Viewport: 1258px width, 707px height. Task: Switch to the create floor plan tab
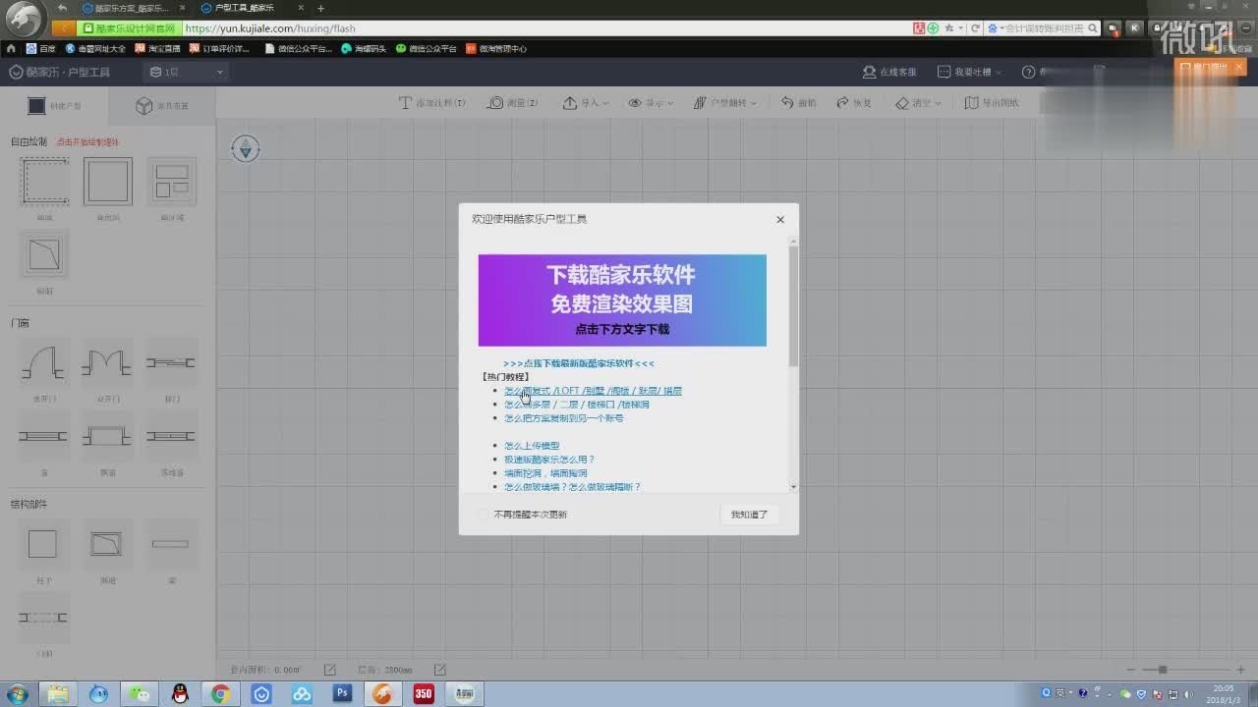(x=54, y=105)
